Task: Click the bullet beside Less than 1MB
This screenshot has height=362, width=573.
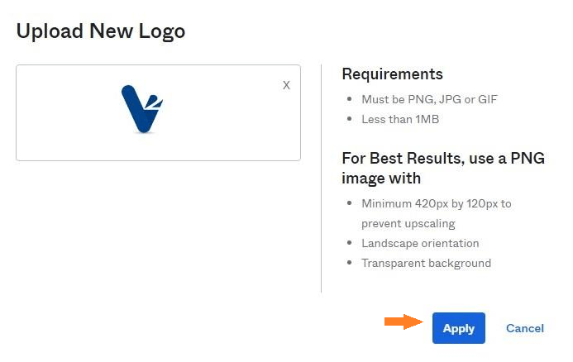Action: pyautogui.click(x=350, y=119)
